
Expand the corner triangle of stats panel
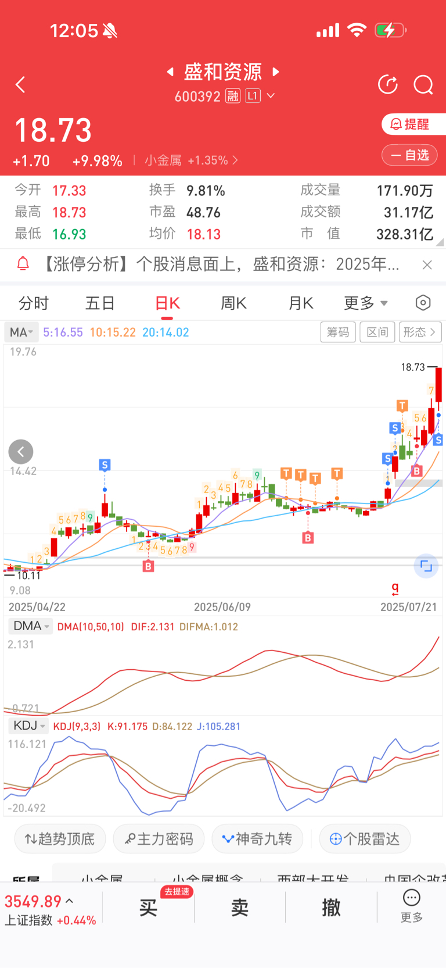pos(440,242)
